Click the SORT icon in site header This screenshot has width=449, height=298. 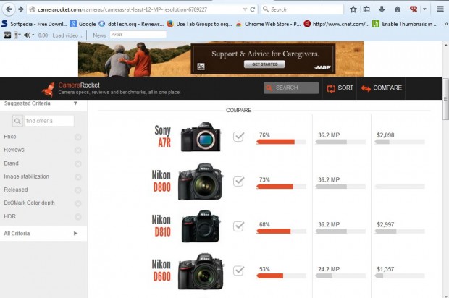(332, 88)
